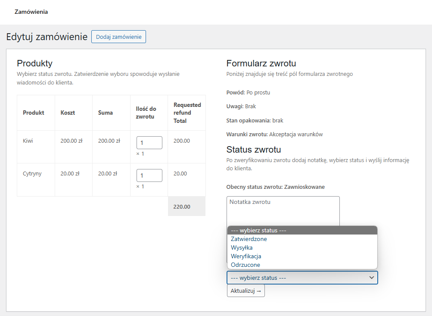432x316 pixels.
Task: Focus the Cytryny refund quantity field
Action: [149, 175]
